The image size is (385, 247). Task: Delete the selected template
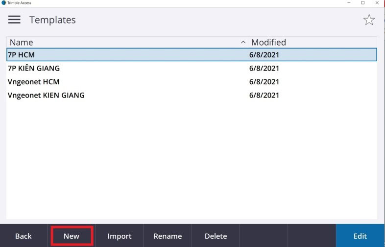(x=216, y=236)
